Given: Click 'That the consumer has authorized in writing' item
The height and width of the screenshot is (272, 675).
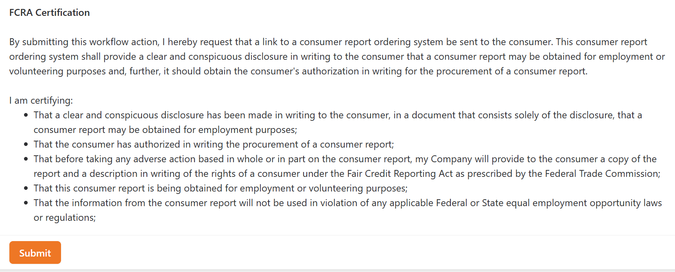Looking at the screenshot, I should point(214,144).
